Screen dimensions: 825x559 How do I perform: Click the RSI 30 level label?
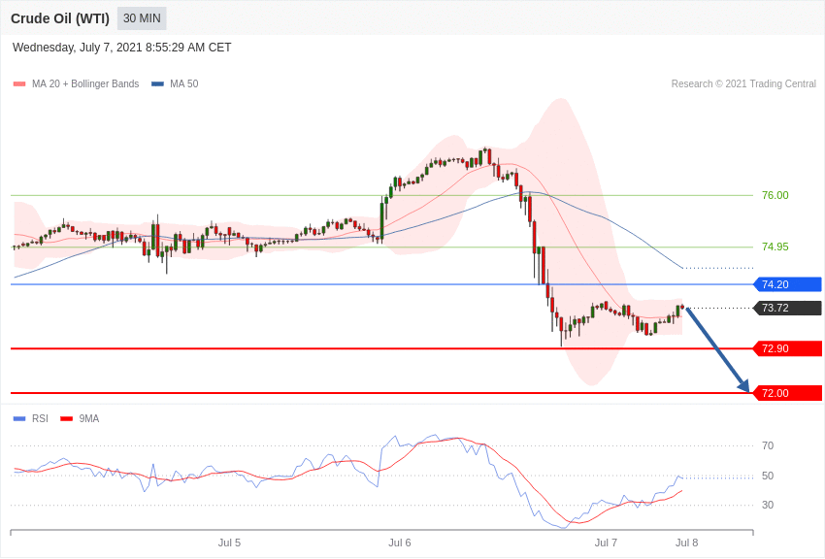coord(768,505)
